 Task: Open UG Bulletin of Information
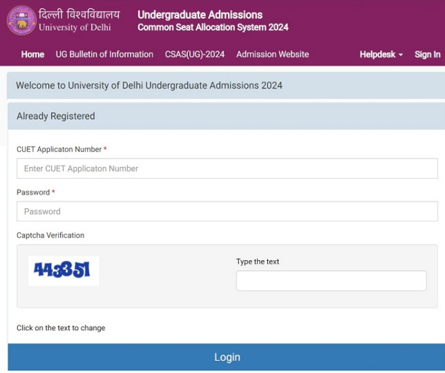(105, 54)
